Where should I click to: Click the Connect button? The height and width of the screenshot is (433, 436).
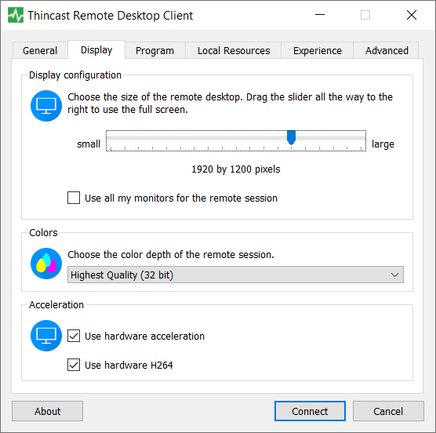[x=310, y=411]
